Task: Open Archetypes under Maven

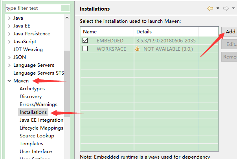Action: tap(32, 89)
